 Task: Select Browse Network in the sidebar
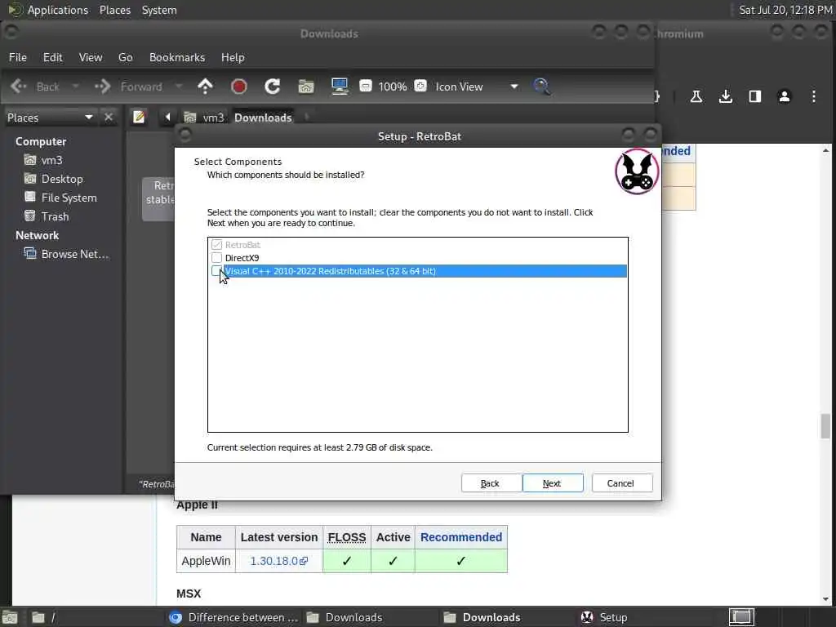(66, 254)
